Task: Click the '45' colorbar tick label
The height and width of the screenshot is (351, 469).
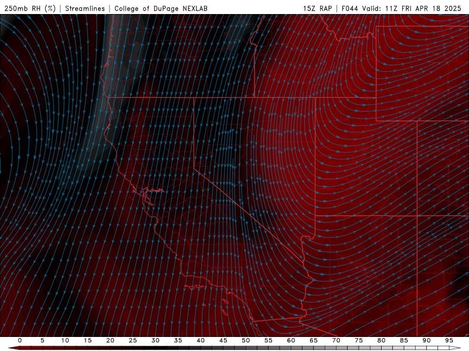Action: 223,340
